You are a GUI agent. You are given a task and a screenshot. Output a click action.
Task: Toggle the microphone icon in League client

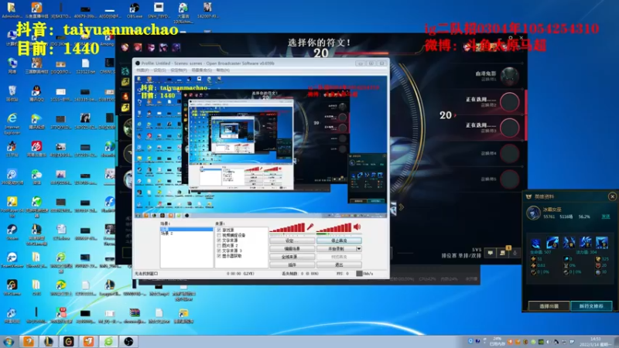pyautogui.click(x=515, y=253)
